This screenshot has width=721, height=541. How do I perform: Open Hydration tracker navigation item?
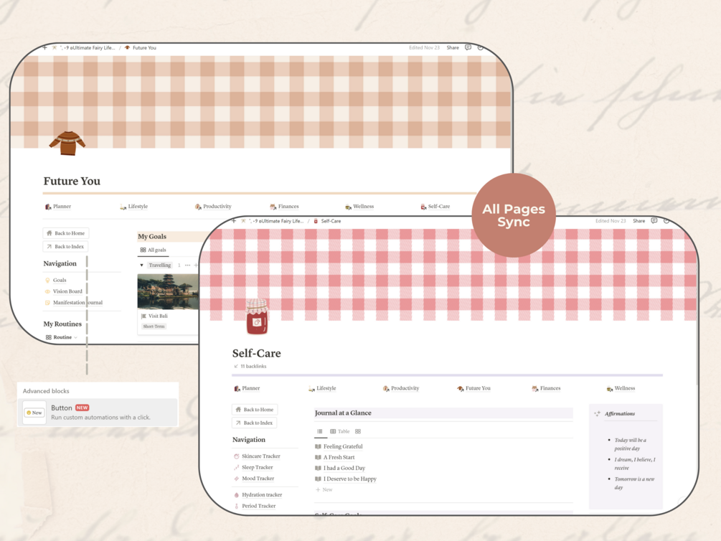tap(258, 495)
